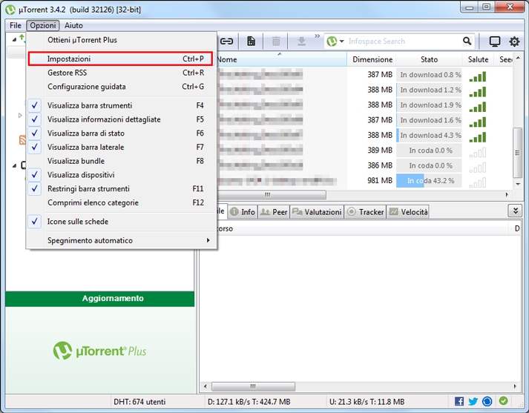
Task: Toggle Restringi barra strumenti
Action: click(x=122, y=188)
